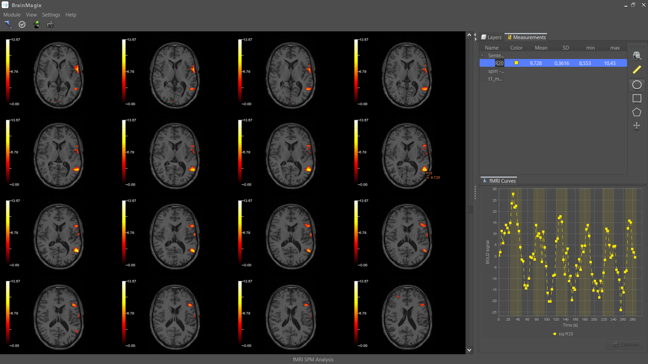Select the rectangle ROI tool
The width and height of the screenshot is (648, 364).
pos(637,98)
